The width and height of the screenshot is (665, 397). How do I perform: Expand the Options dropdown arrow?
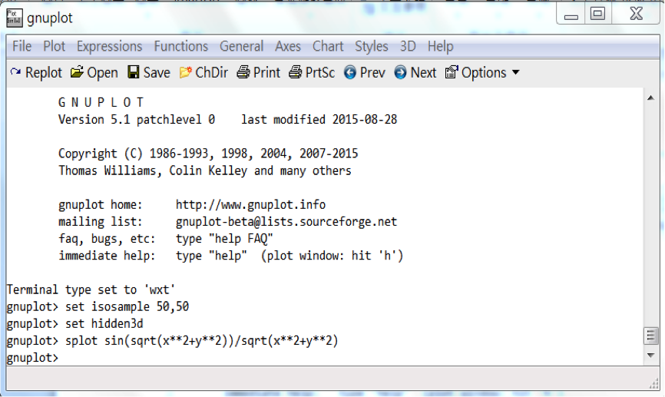point(515,73)
